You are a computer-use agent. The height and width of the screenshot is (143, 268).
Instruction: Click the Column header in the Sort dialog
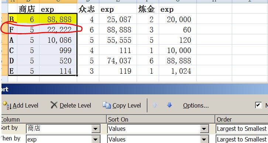[54, 119]
